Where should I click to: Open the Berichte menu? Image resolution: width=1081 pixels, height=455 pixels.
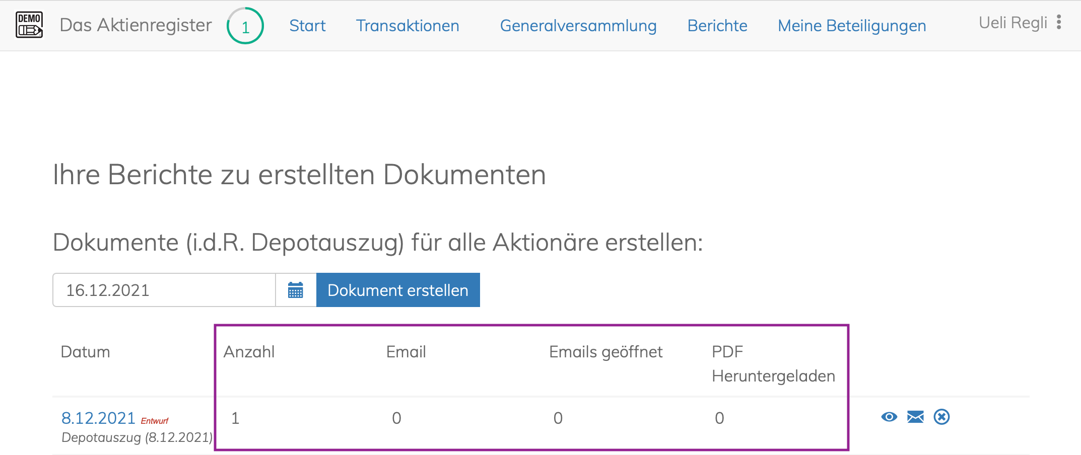click(717, 26)
